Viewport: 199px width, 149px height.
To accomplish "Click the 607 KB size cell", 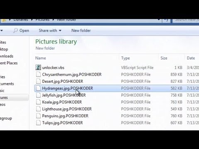I will coord(176,123).
